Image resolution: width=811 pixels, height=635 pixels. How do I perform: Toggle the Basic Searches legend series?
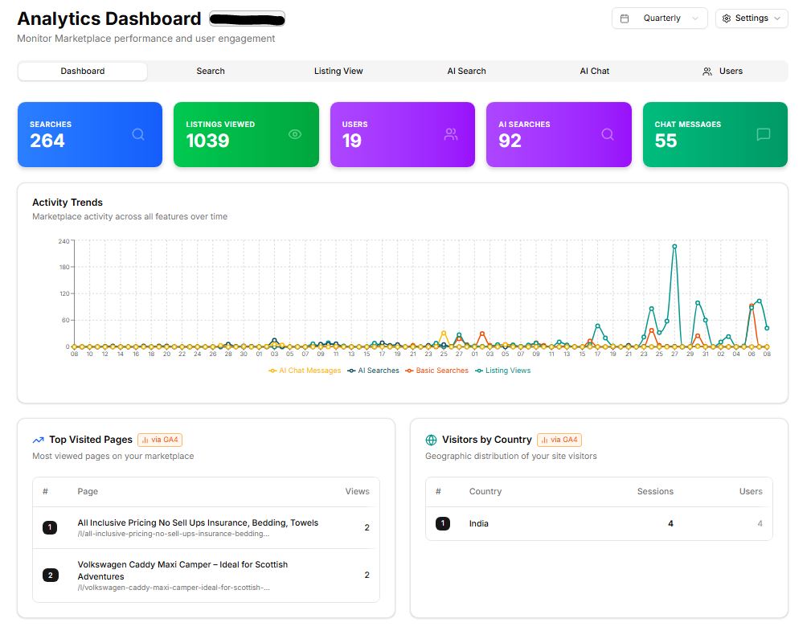point(441,371)
